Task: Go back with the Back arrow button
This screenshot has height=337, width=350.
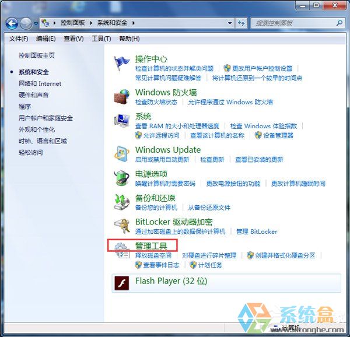Action: coord(12,23)
